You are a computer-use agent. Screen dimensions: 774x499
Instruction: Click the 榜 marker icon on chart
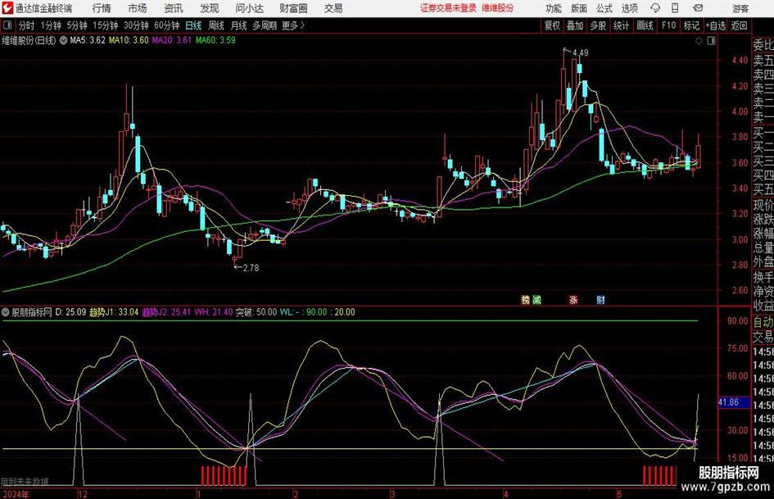[x=525, y=300]
